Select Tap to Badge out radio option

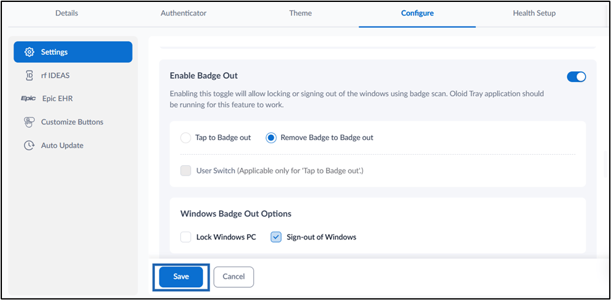[186, 138]
